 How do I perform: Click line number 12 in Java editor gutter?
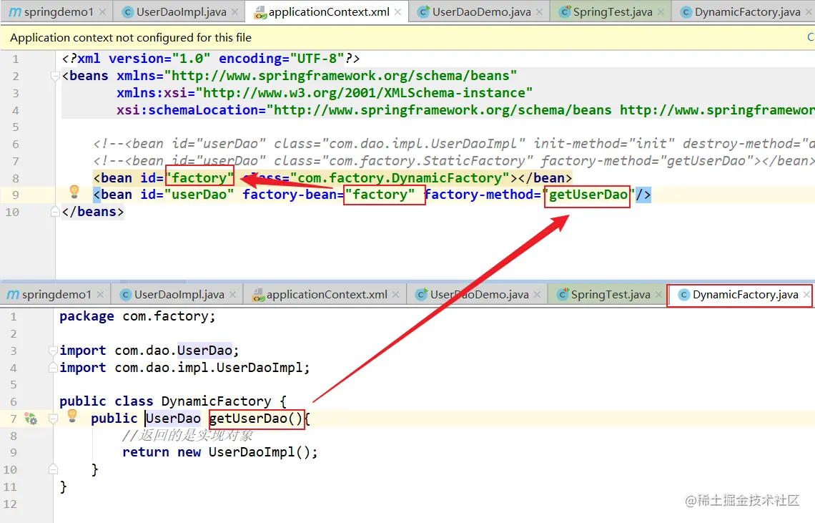10,504
